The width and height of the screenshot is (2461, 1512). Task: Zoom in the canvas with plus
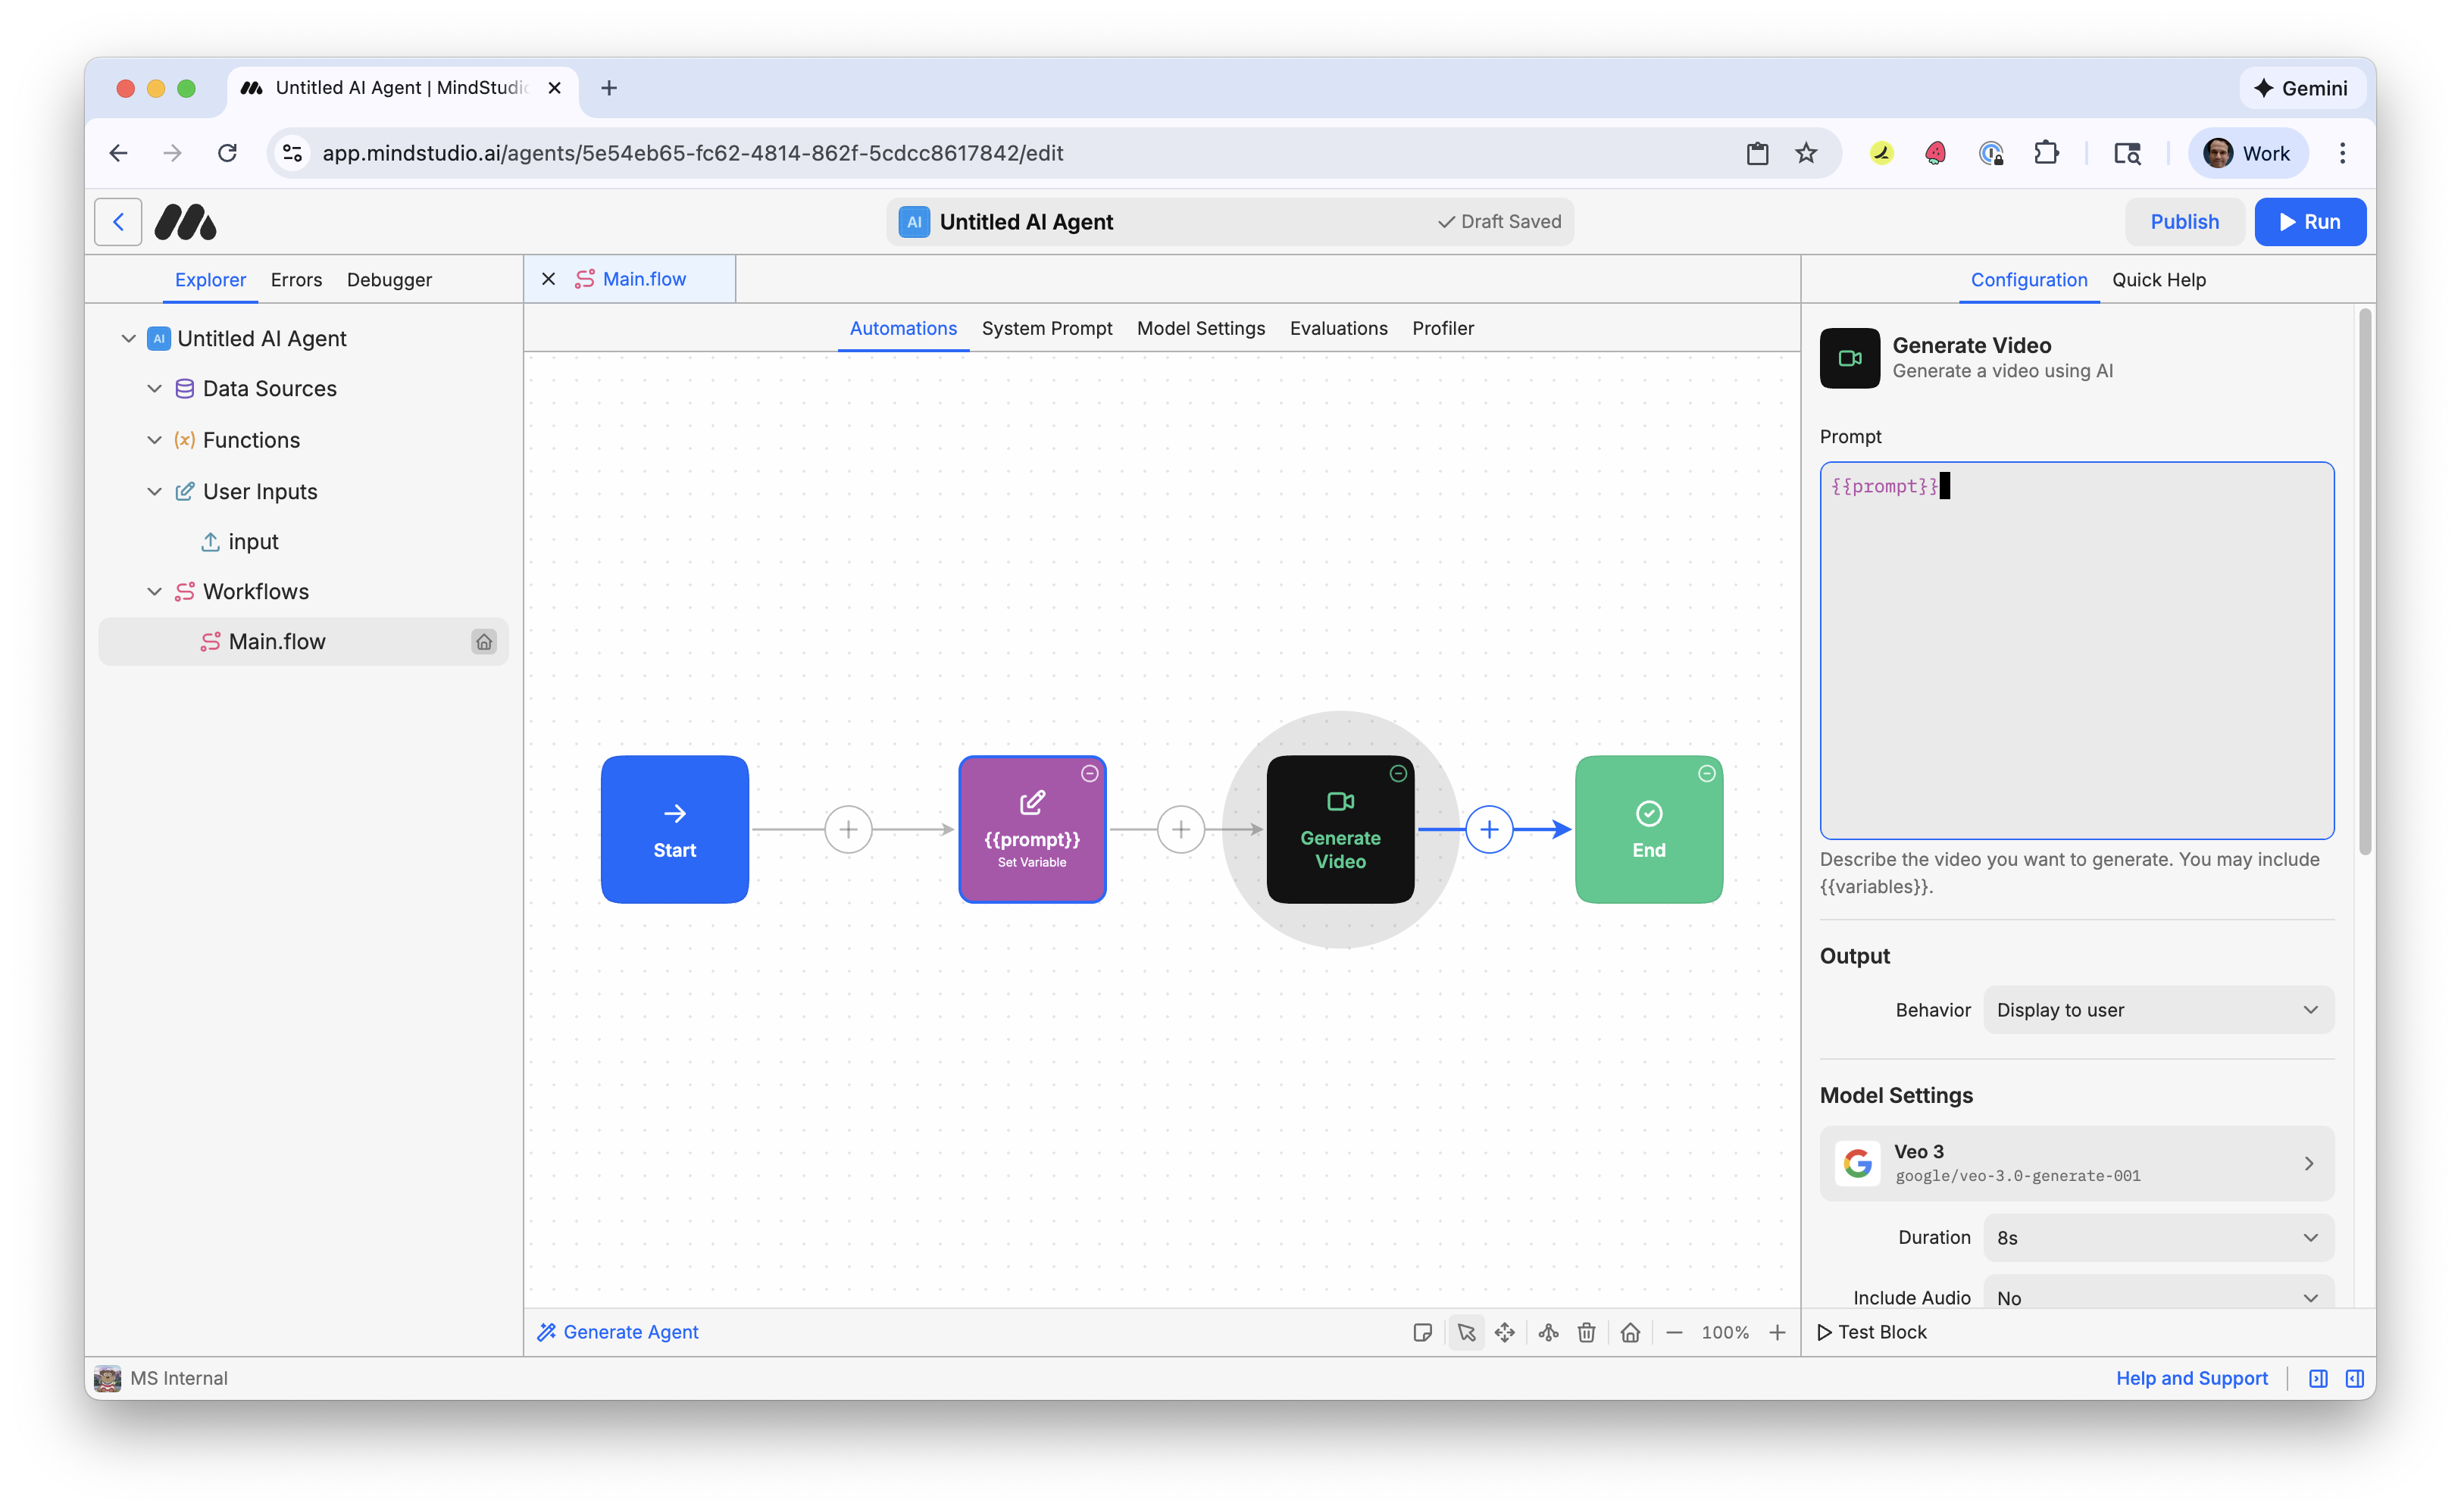[x=1777, y=1332]
